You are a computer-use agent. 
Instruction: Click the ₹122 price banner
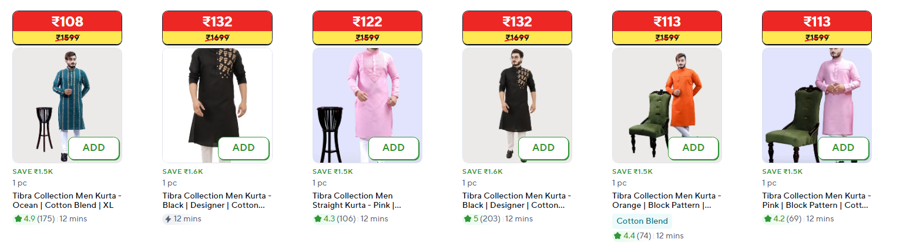coord(367,22)
